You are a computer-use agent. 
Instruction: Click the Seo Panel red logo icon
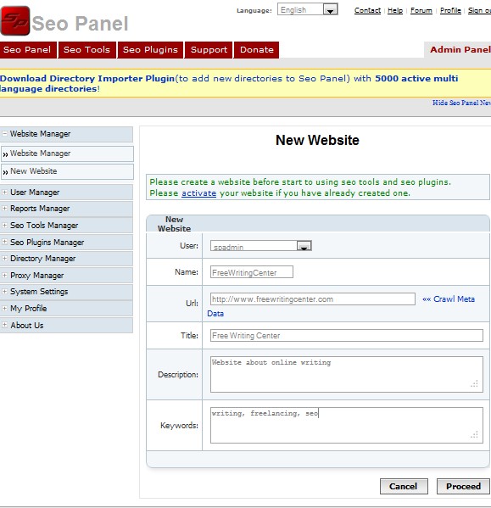(x=15, y=20)
